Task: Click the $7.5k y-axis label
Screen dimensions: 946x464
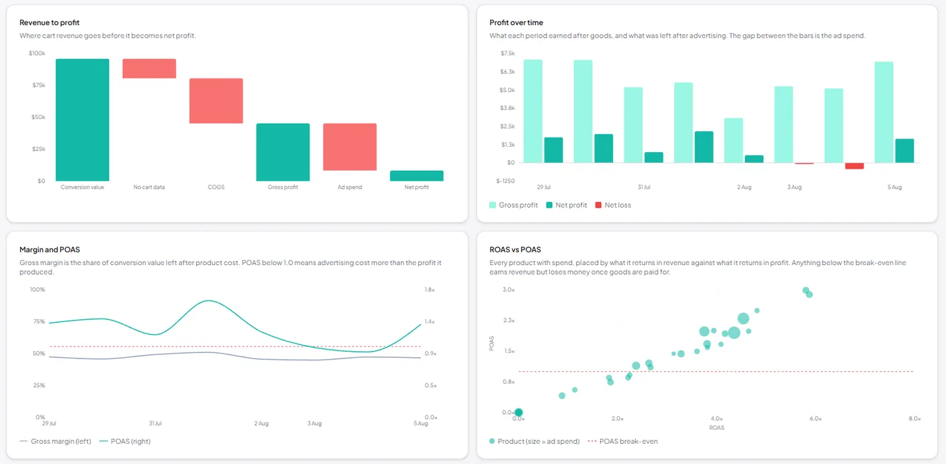Action: point(507,53)
